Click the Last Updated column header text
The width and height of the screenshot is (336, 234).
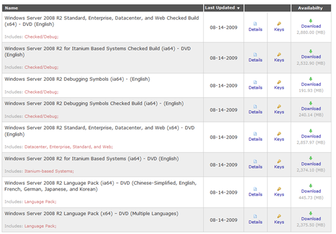pos(220,8)
